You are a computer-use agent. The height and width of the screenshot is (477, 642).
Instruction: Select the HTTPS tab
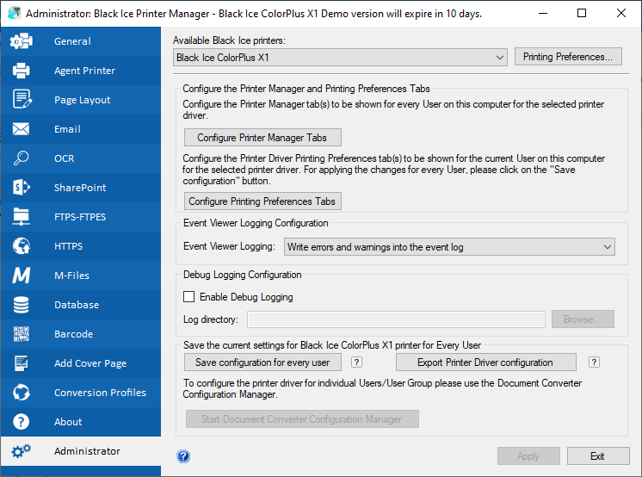point(81,246)
